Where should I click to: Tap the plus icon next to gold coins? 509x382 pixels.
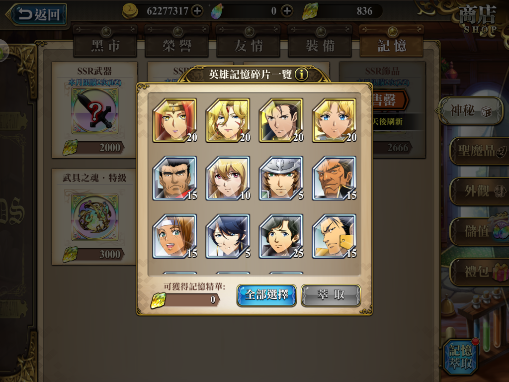tap(197, 11)
